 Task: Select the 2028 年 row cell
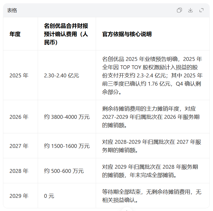[19, 171]
